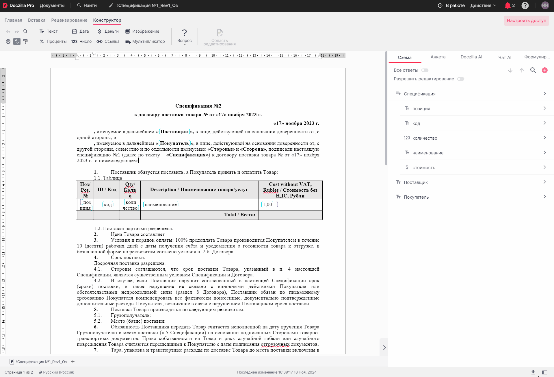Click the undo arrow icon
The height and width of the screenshot is (377, 554).
tap(8, 31)
